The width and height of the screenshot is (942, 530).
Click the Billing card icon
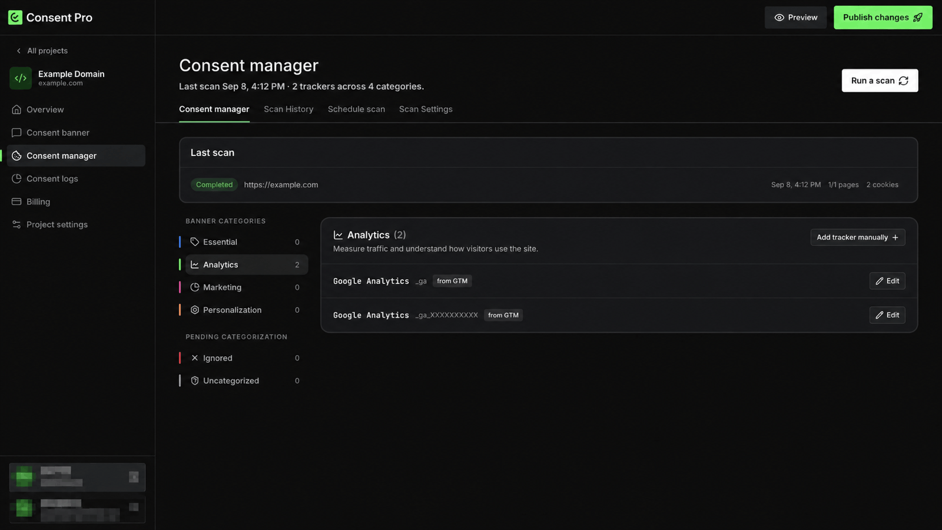(16, 201)
